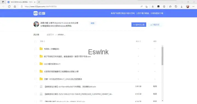This screenshot has width=197, height=104.
Task: Open the tab actions icon at top-left
Action: coord(3,2)
